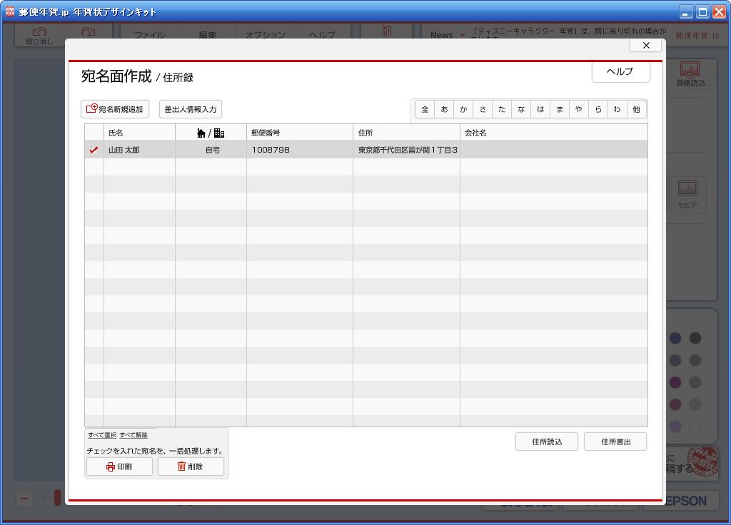
Task: Pick the dark blue color swatch
Action: coord(675,338)
